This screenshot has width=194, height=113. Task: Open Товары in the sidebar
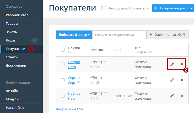12,23
